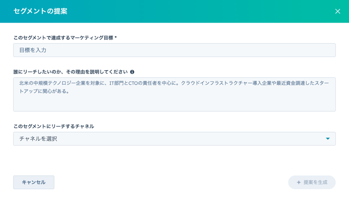Screen dimensions: 349x197
Task: Click the info icon beside the reach description label
Action: (132, 72)
